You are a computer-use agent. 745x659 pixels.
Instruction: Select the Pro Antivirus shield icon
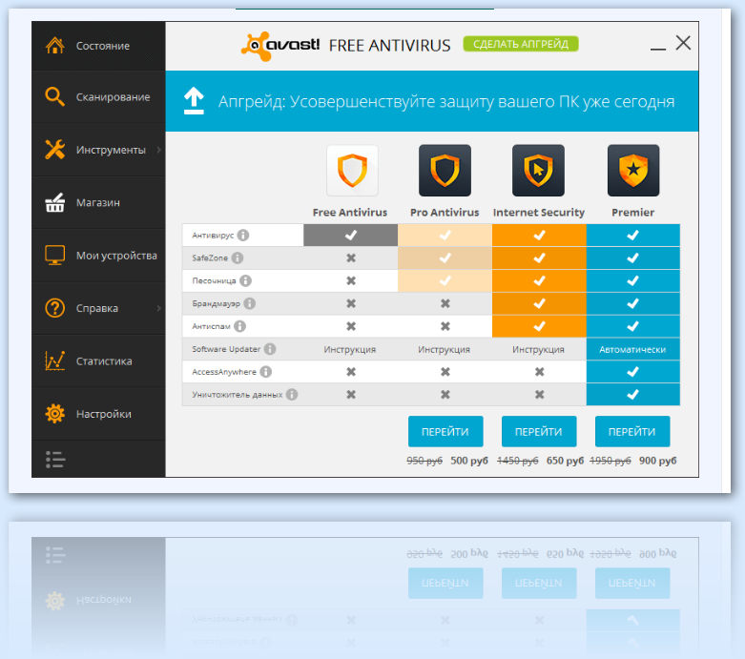(445, 171)
